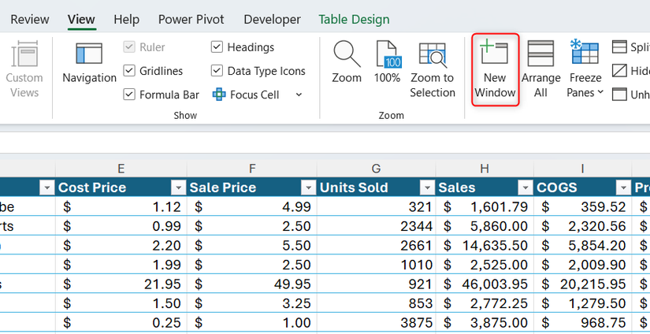The width and height of the screenshot is (650, 334).
Task: Select the Units Sold cell 321
Action: (377, 207)
